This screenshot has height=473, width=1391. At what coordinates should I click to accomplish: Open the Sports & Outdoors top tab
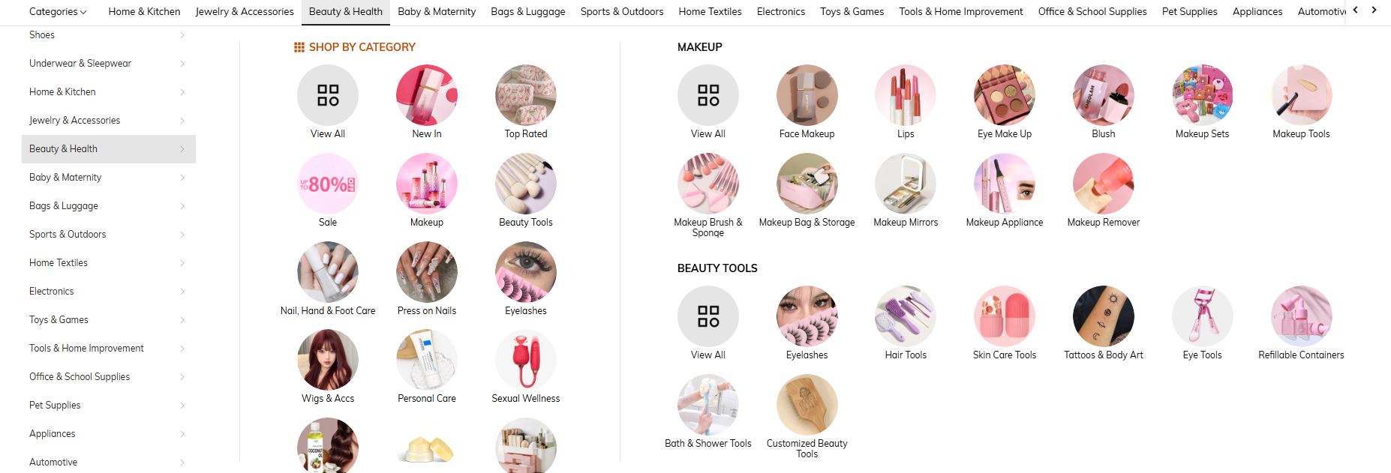click(622, 12)
